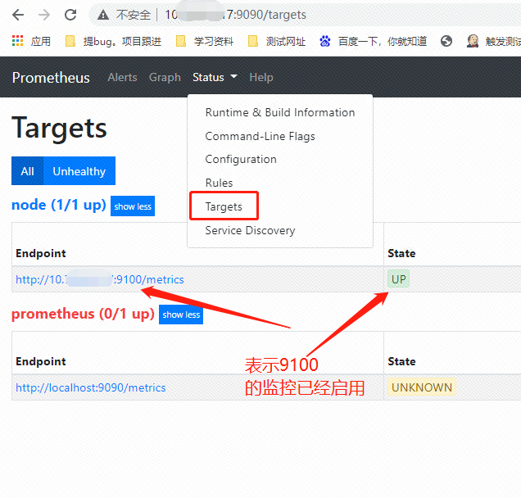Select Configuration from Status menu

[x=241, y=160]
